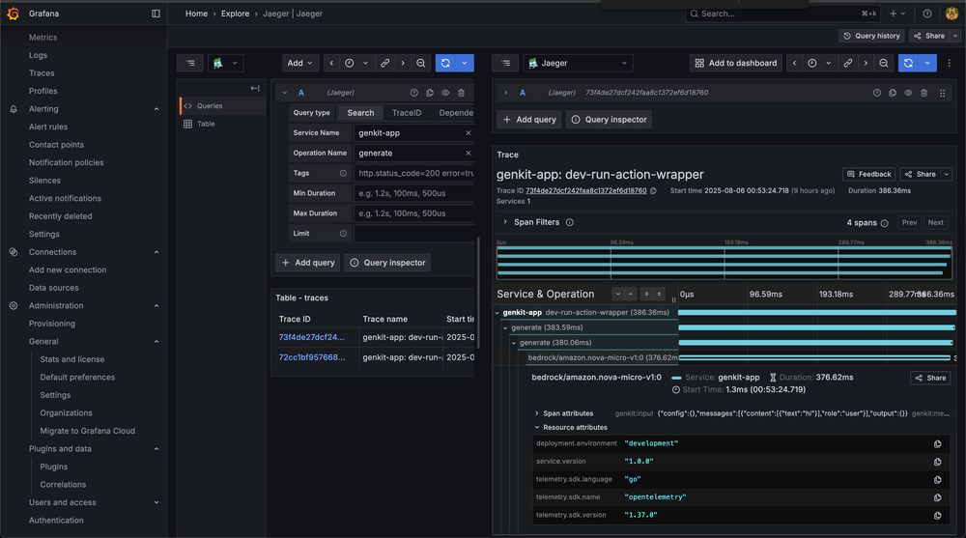Screen dimensions: 966x538
Task: Run the left pane query with the blue refresh button
Action: (445, 63)
